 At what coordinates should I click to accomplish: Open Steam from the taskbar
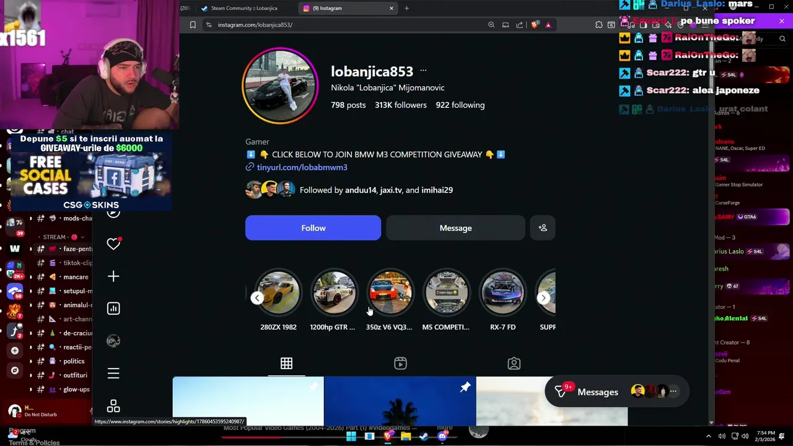424,436
